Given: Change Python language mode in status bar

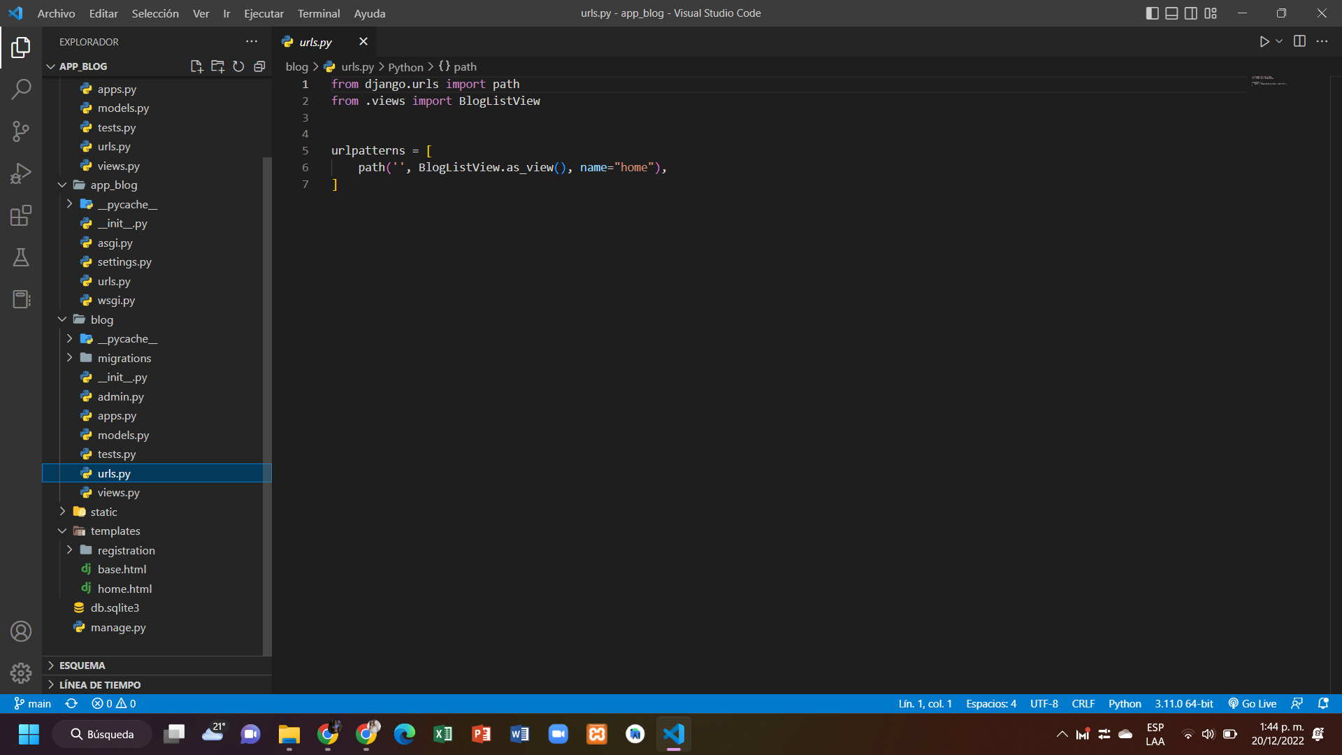Looking at the screenshot, I should tap(1124, 703).
